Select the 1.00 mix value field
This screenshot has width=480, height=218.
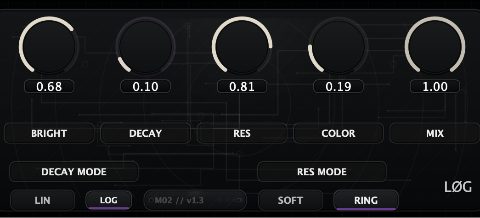pos(435,87)
